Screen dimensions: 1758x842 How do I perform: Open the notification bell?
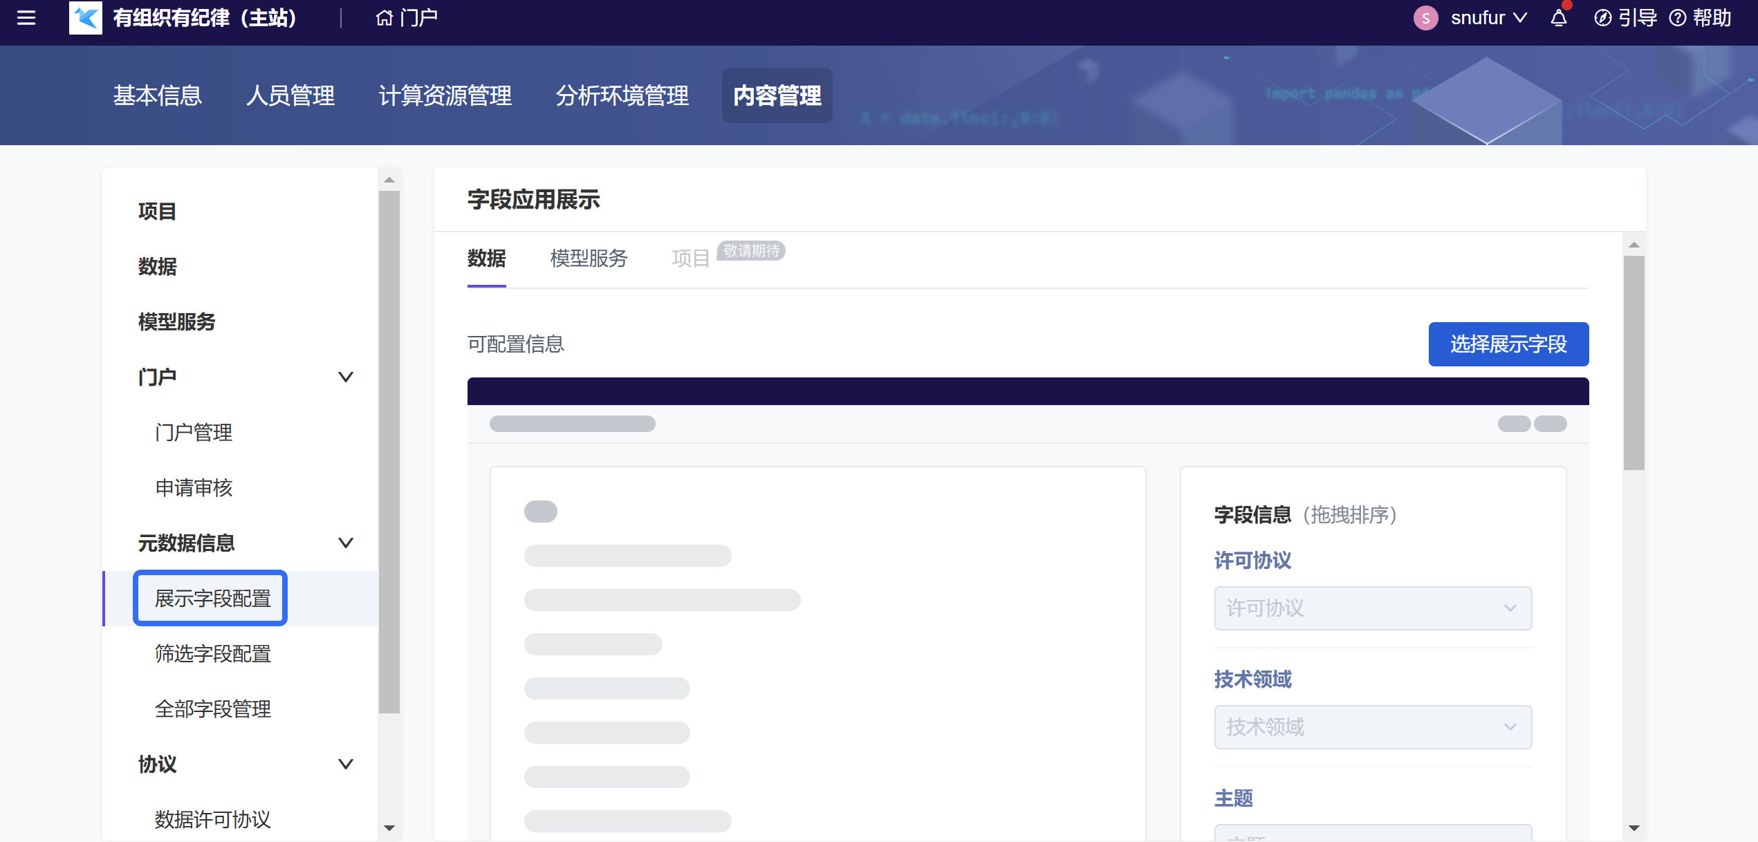pyautogui.click(x=1558, y=18)
